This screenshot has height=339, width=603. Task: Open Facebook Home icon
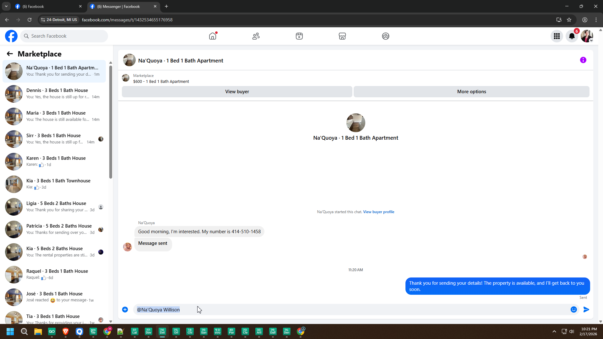point(213,36)
